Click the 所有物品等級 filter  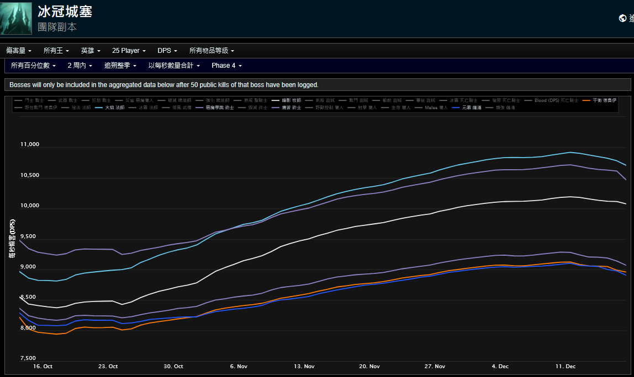(212, 51)
